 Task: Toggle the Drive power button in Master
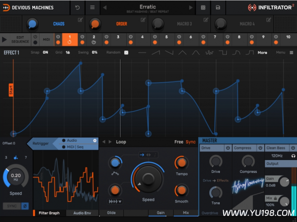[x=228, y=148]
